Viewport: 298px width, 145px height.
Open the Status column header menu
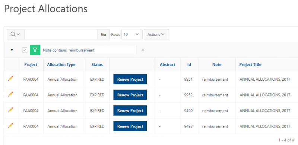pyautogui.click(x=97, y=65)
